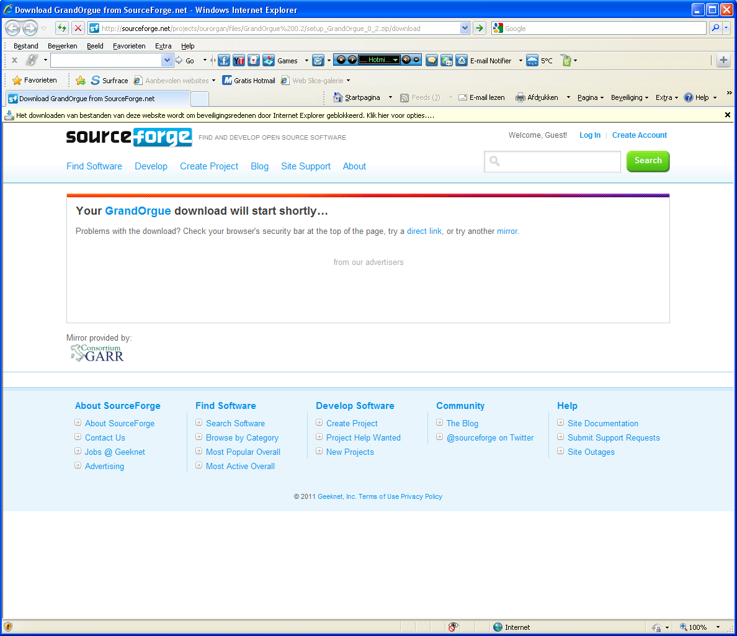Close the information bar with X
This screenshot has height=636, width=737.
pyautogui.click(x=727, y=115)
